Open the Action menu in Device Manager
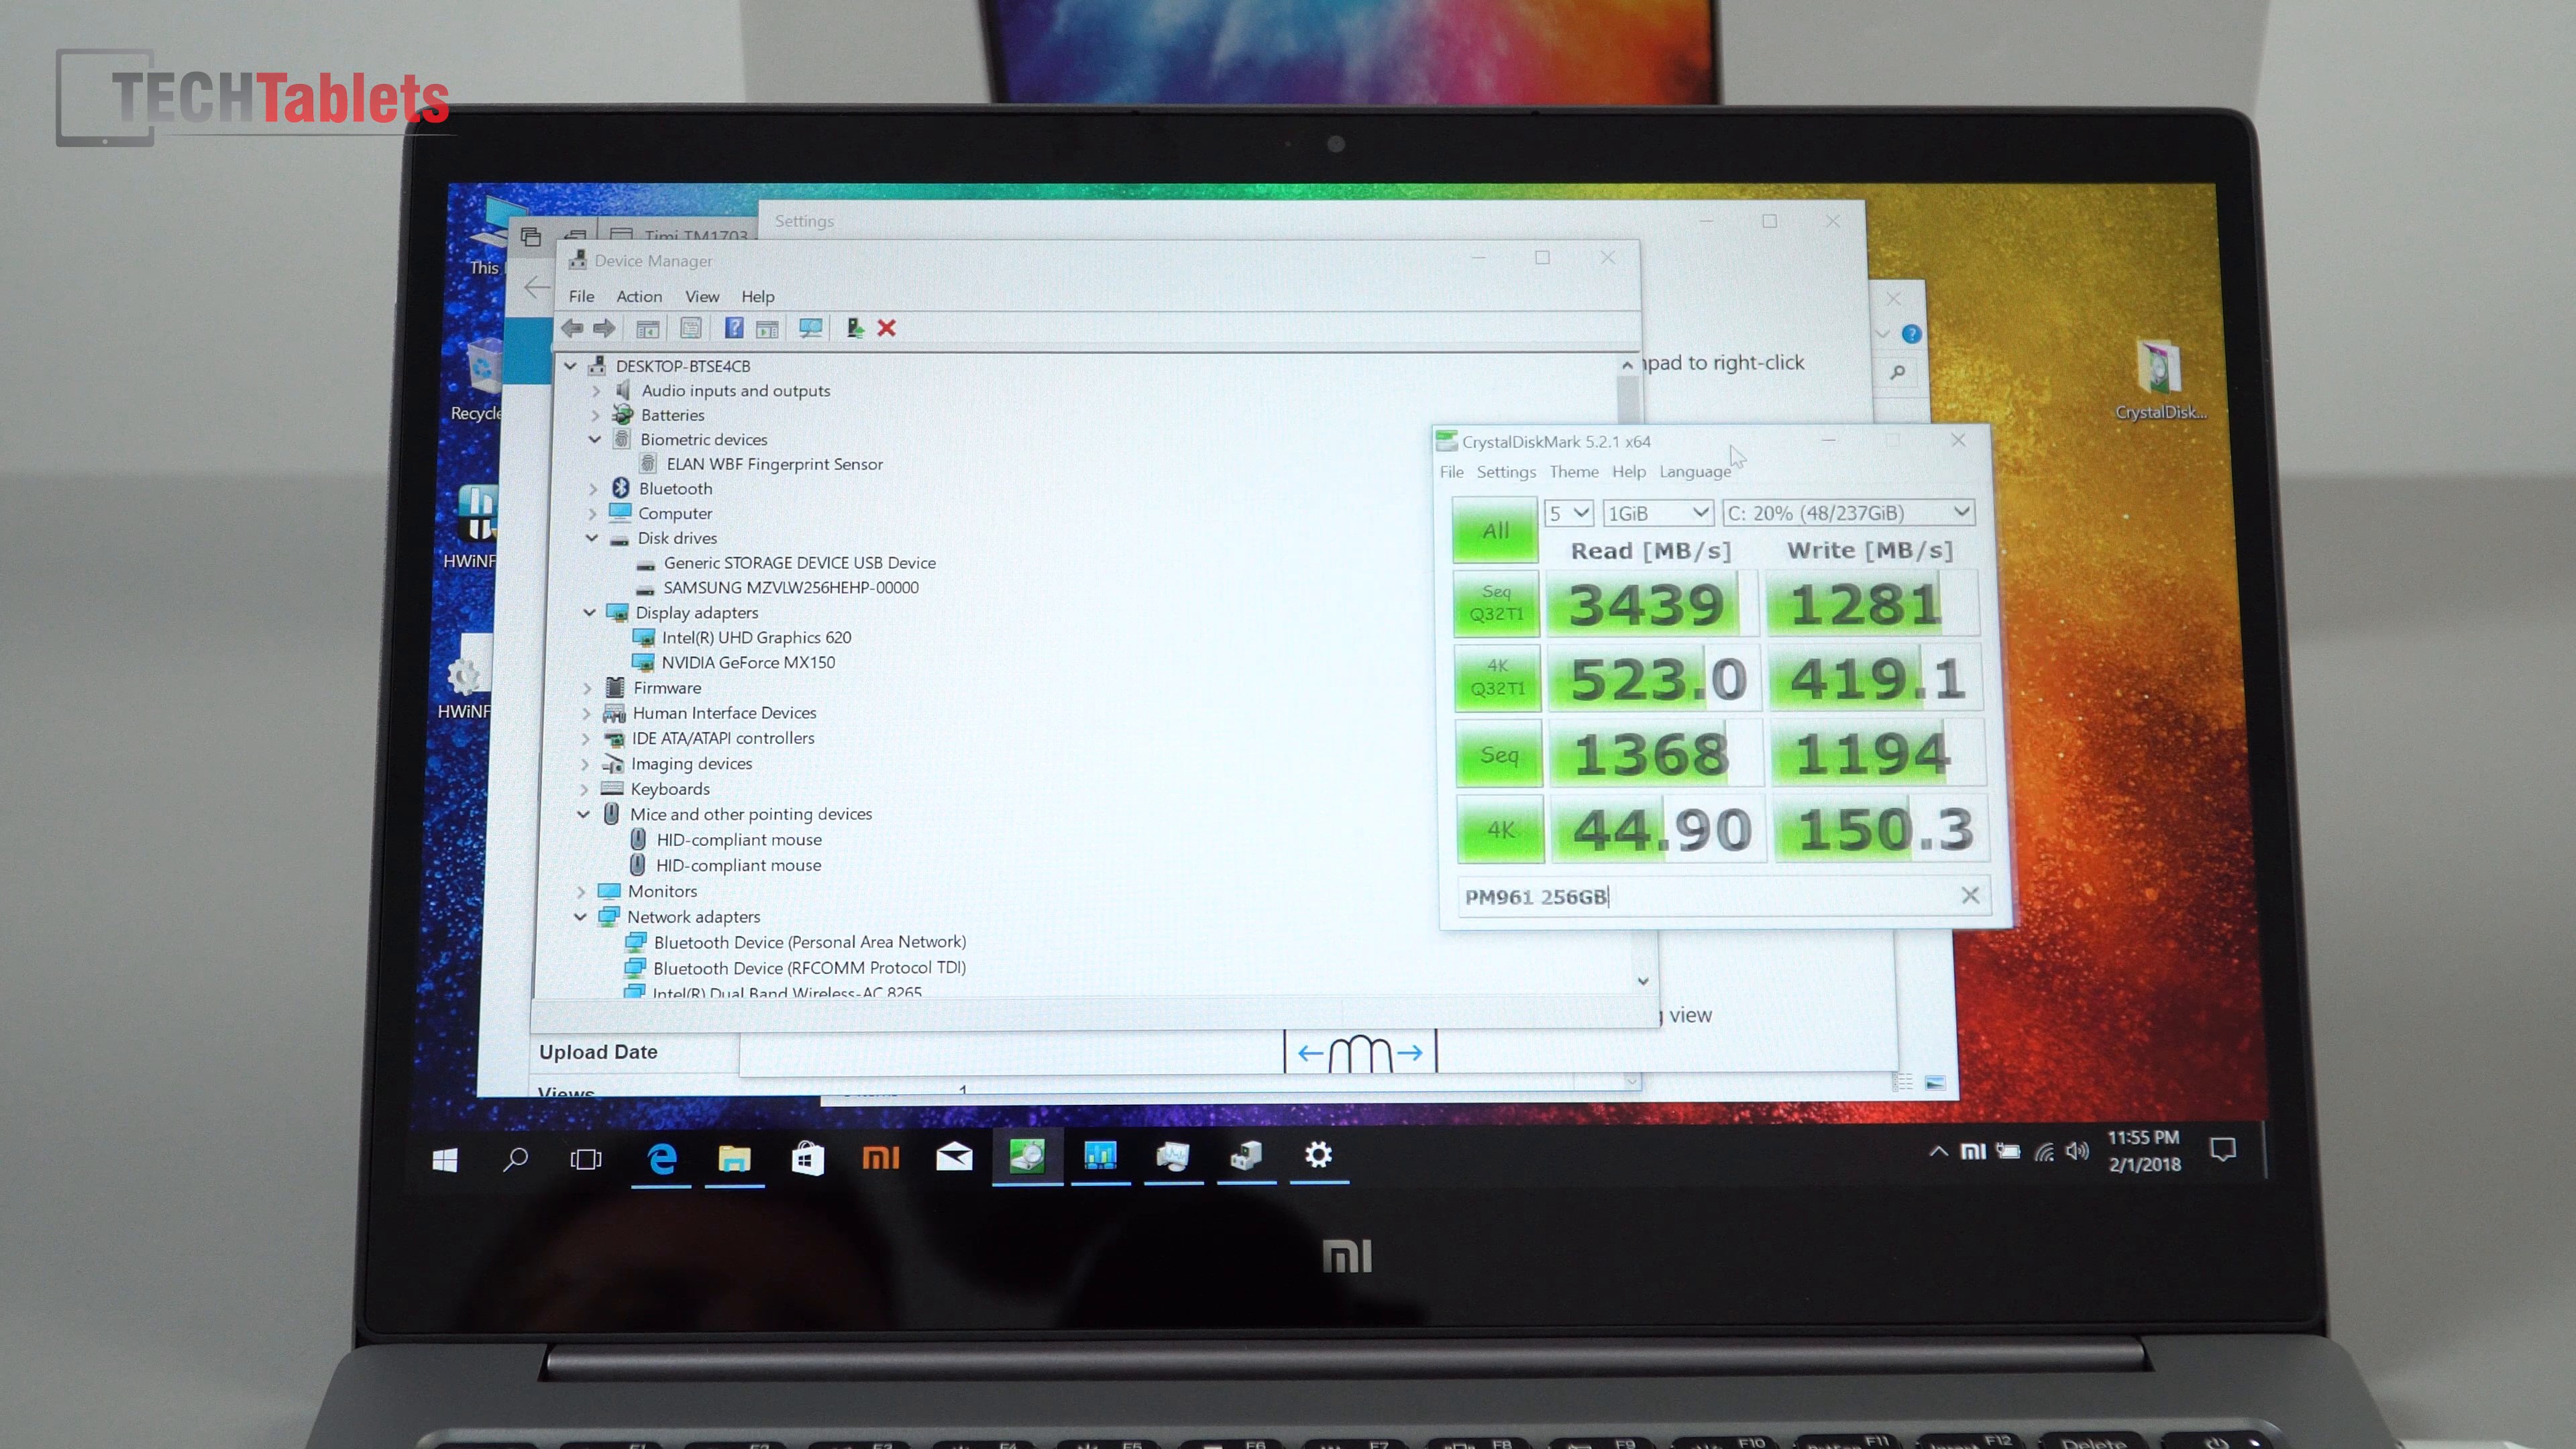Screen dimensions: 2576x1449 (x=639, y=296)
